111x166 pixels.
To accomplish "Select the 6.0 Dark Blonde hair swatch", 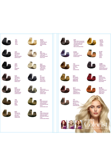I will (6, 89).
